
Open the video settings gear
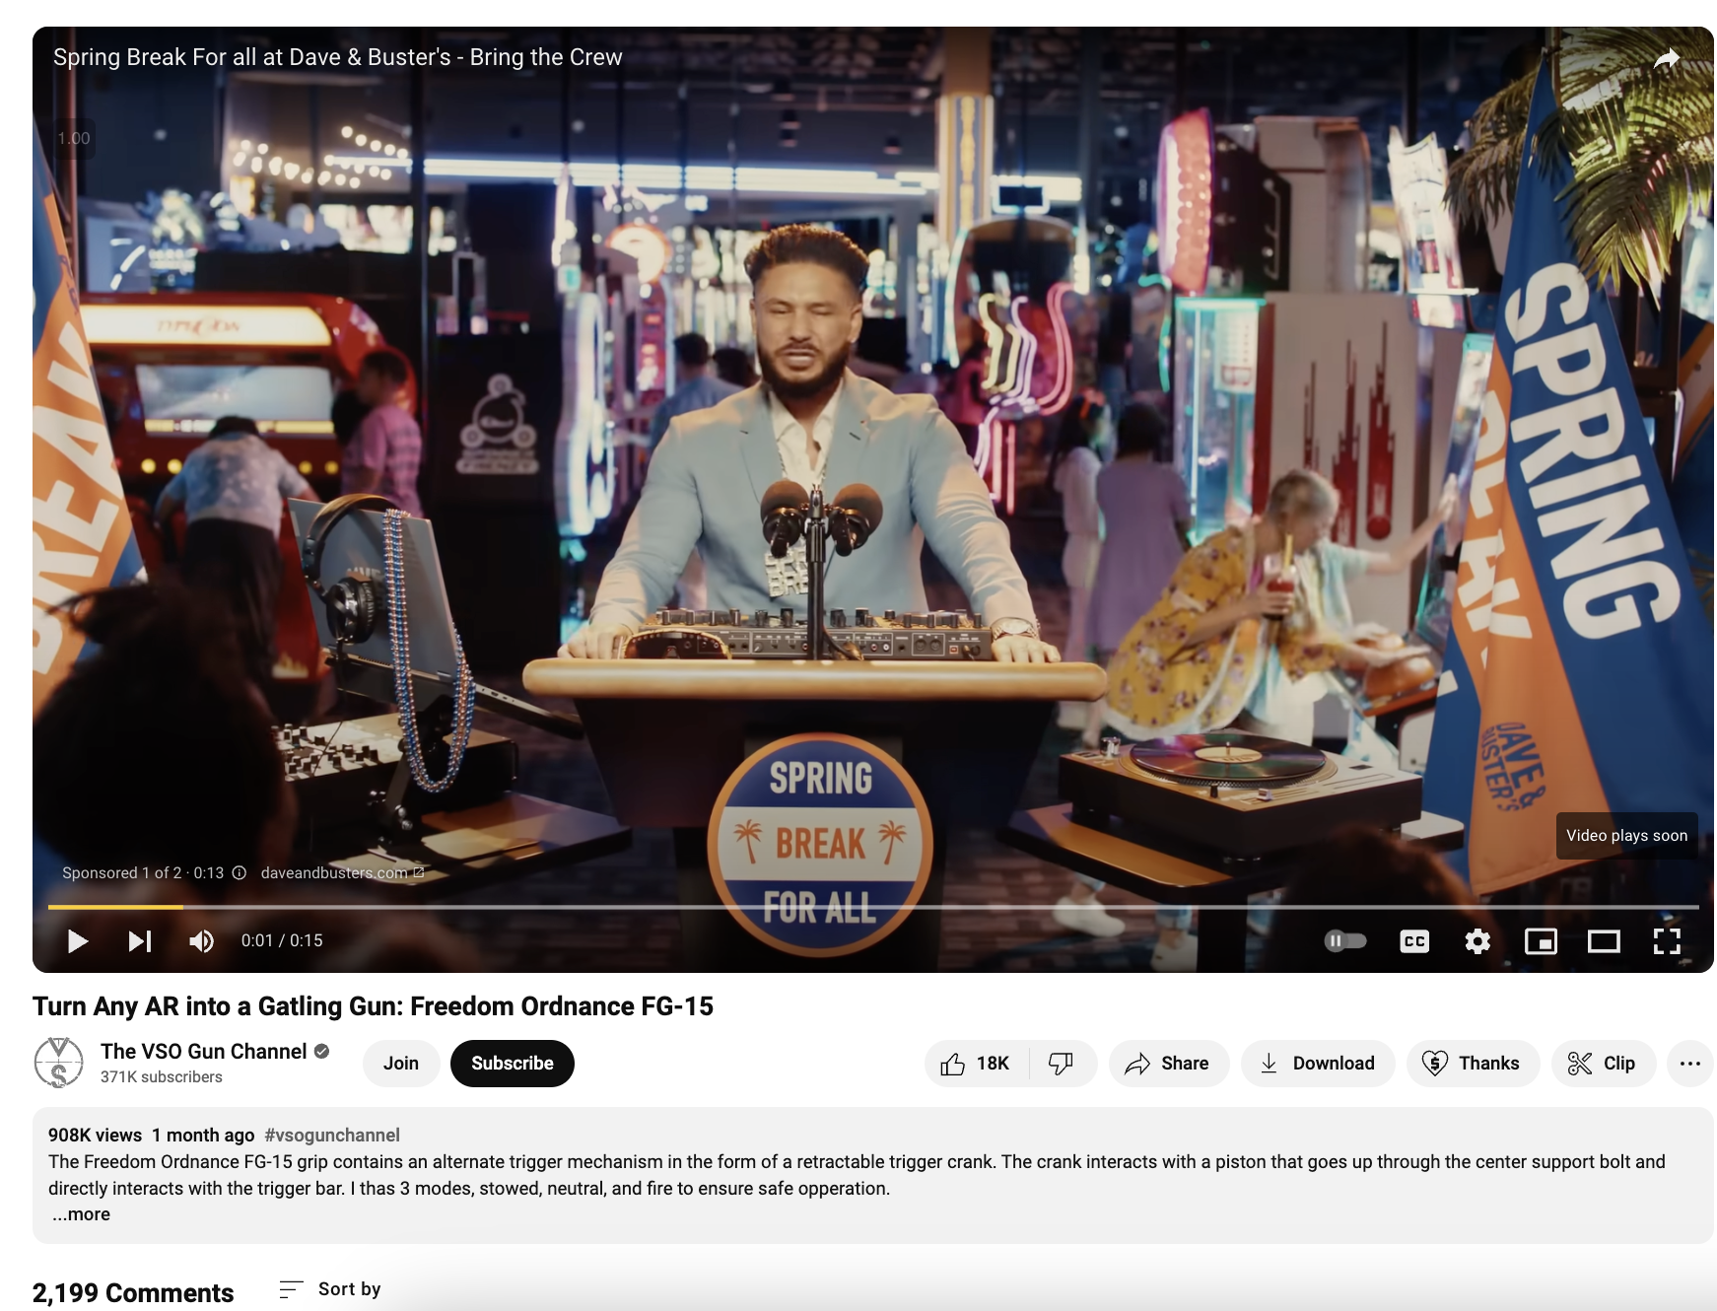coord(1477,941)
